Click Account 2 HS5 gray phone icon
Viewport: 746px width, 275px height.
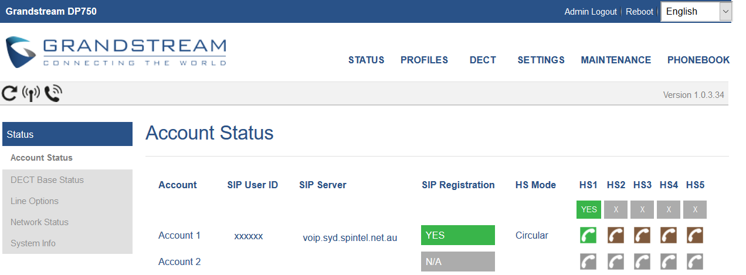tap(695, 262)
